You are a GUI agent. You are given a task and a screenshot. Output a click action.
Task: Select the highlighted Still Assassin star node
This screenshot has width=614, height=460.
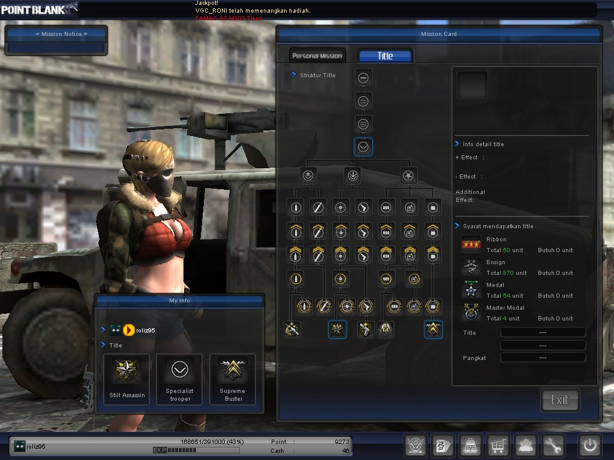coord(337,329)
